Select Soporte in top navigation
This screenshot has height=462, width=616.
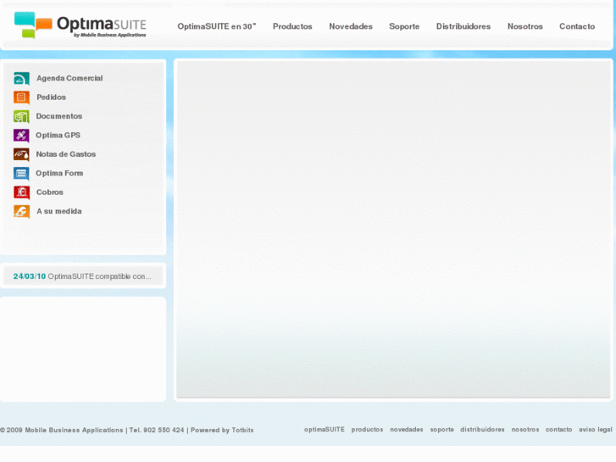404,26
